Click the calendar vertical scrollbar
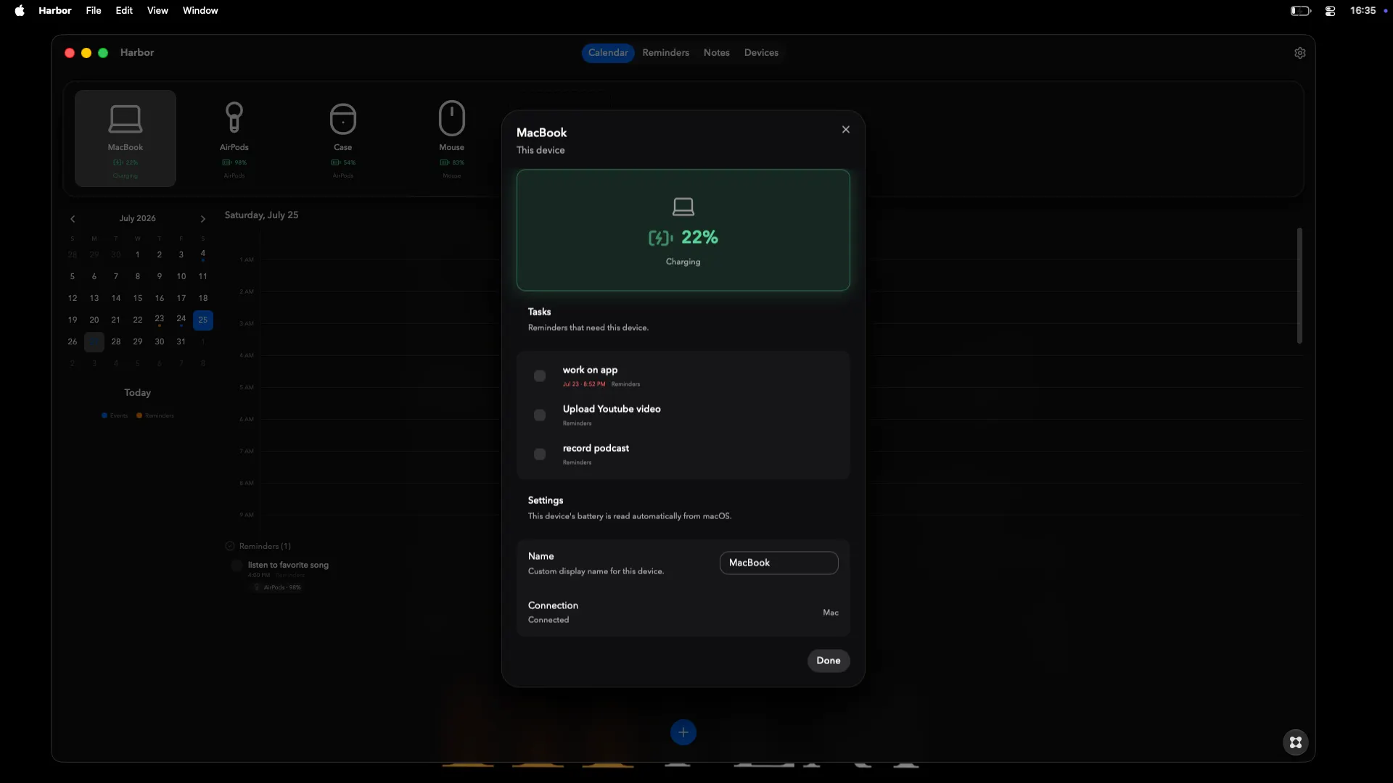1393x783 pixels. (x=1299, y=286)
